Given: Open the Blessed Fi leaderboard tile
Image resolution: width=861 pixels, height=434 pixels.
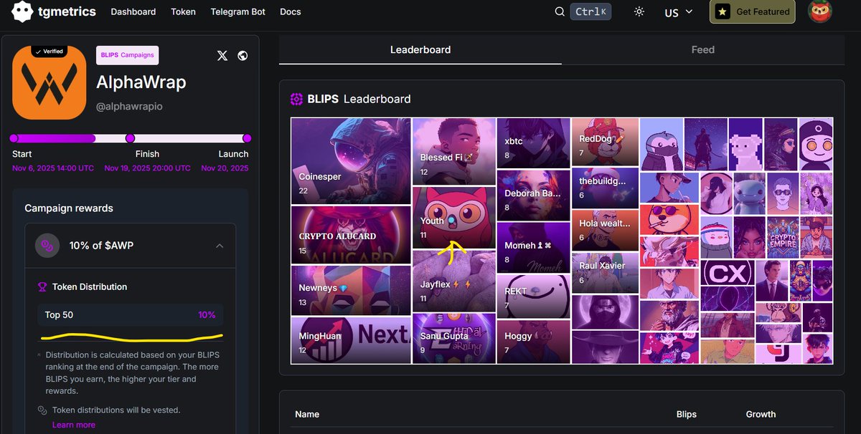Looking at the screenshot, I should point(454,152).
